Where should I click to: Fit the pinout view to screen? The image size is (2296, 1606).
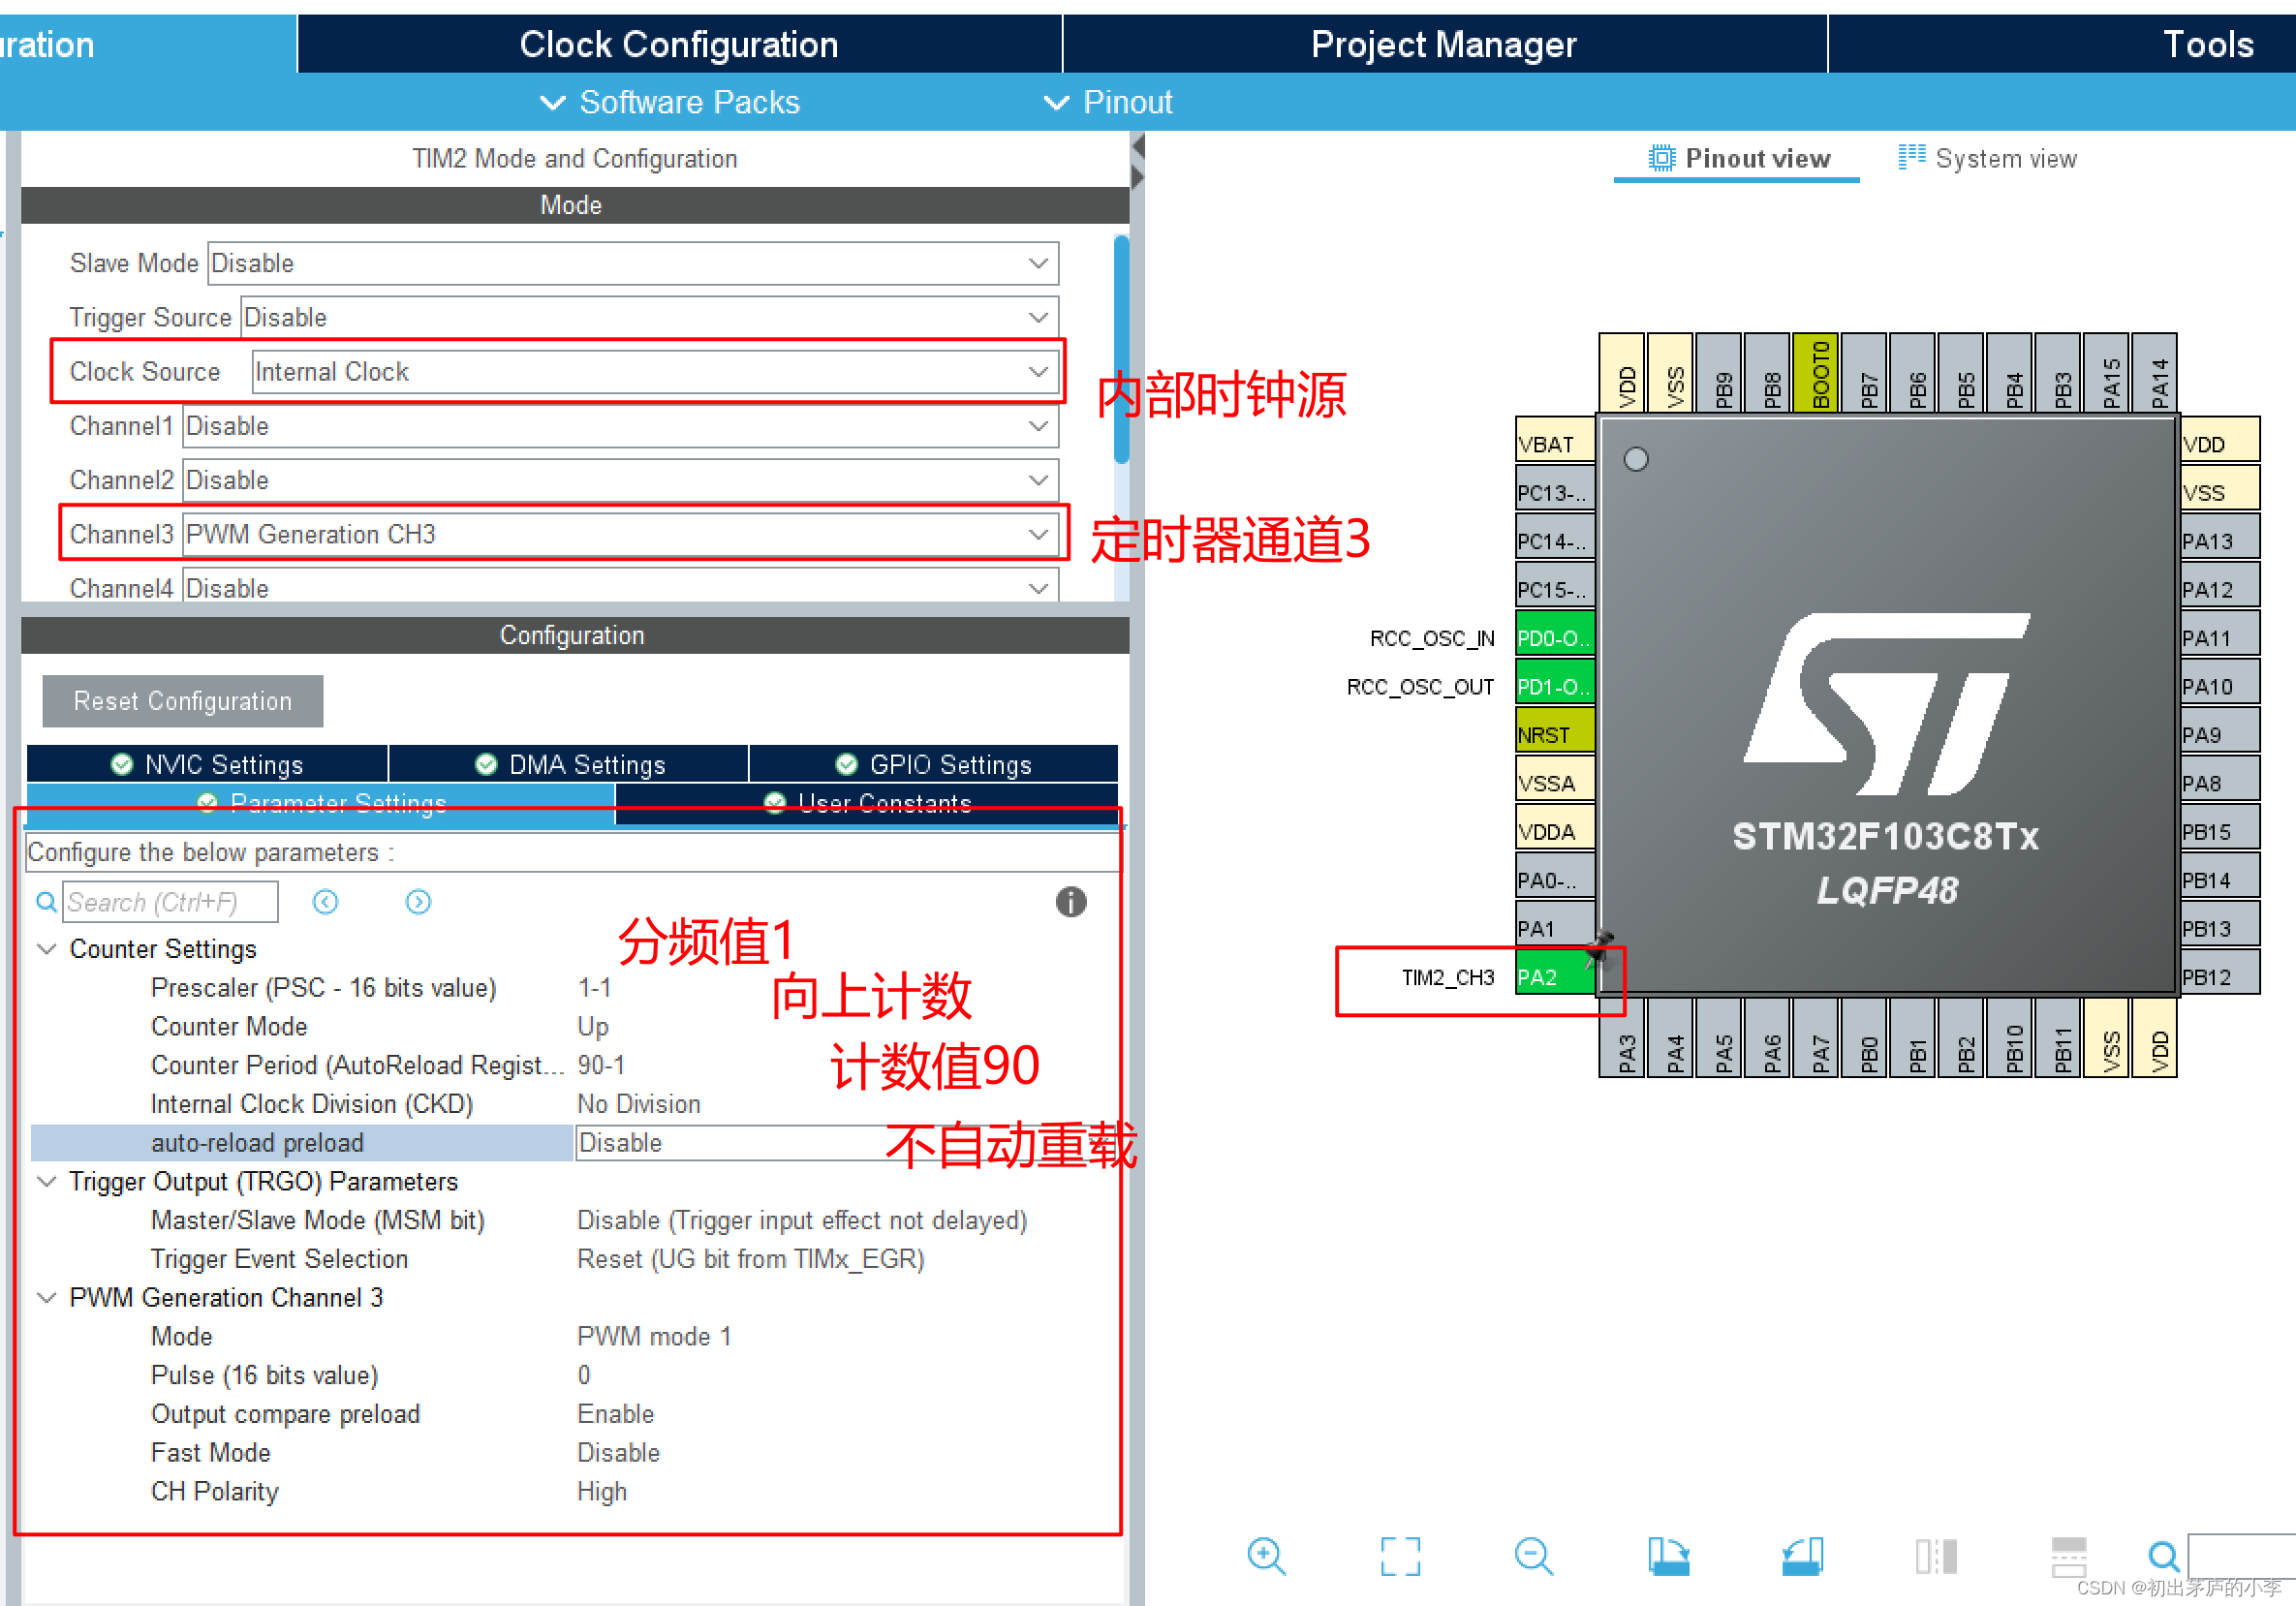(1400, 1556)
